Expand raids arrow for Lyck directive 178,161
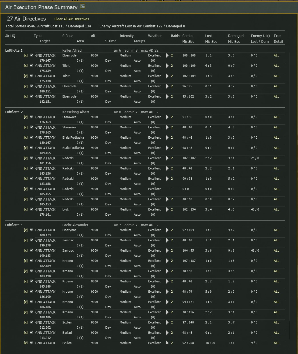The width and height of the screenshot is (298, 354). click(167, 209)
